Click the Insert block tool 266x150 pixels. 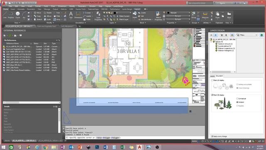coord(135,15)
